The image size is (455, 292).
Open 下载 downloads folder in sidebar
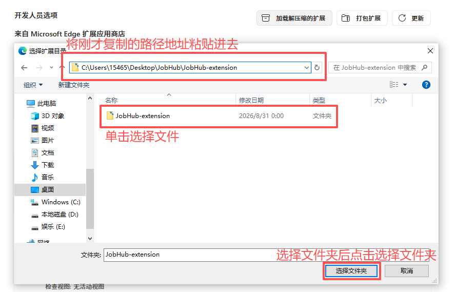[x=43, y=165]
